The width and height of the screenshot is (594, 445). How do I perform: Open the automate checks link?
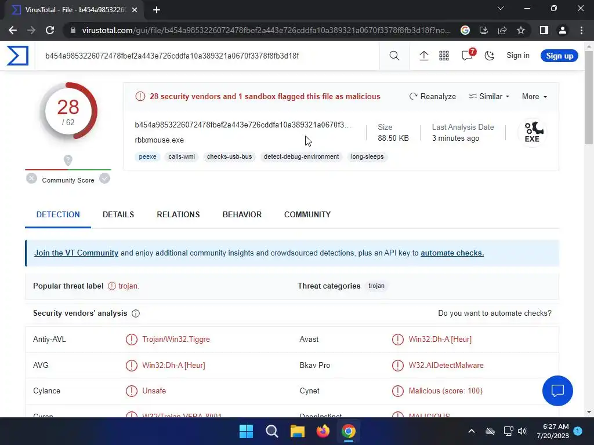[452, 253]
